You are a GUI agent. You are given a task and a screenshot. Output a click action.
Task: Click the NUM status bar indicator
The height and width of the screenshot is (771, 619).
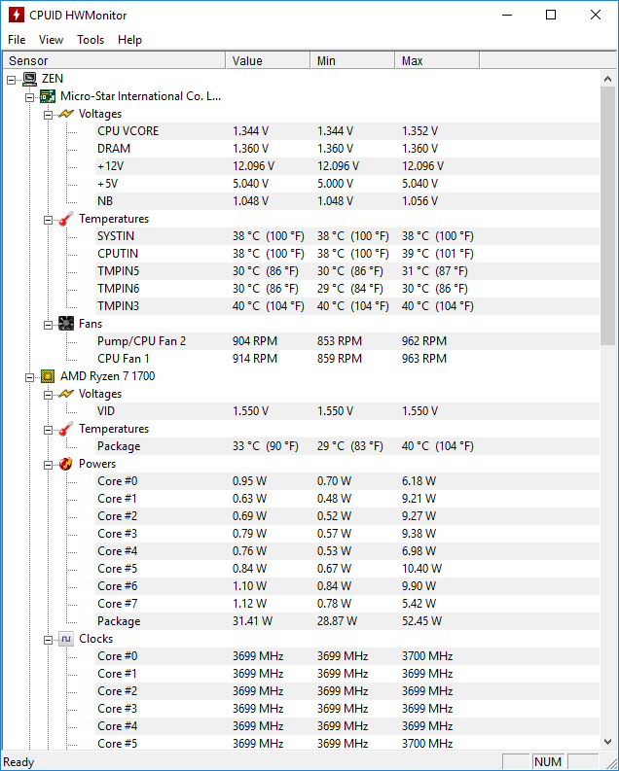(x=548, y=762)
